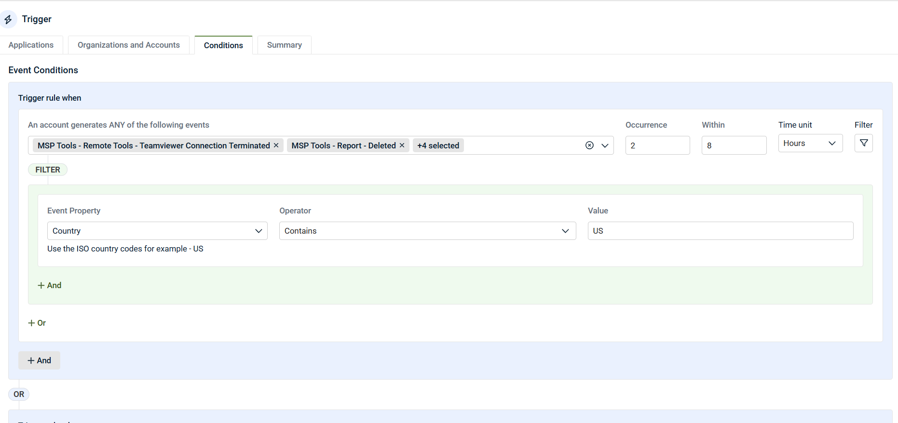Click the Occurrence input field
Screen dimensions: 898x423
[x=657, y=145]
